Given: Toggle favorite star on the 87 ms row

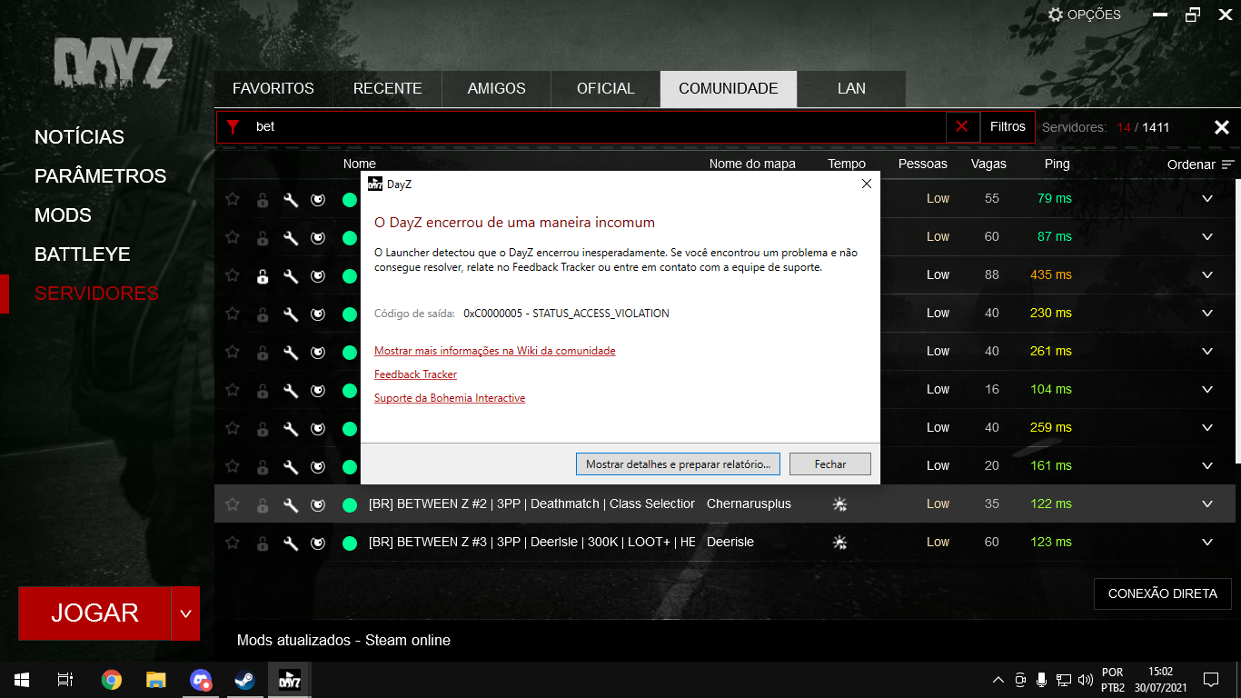Looking at the screenshot, I should point(233,237).
